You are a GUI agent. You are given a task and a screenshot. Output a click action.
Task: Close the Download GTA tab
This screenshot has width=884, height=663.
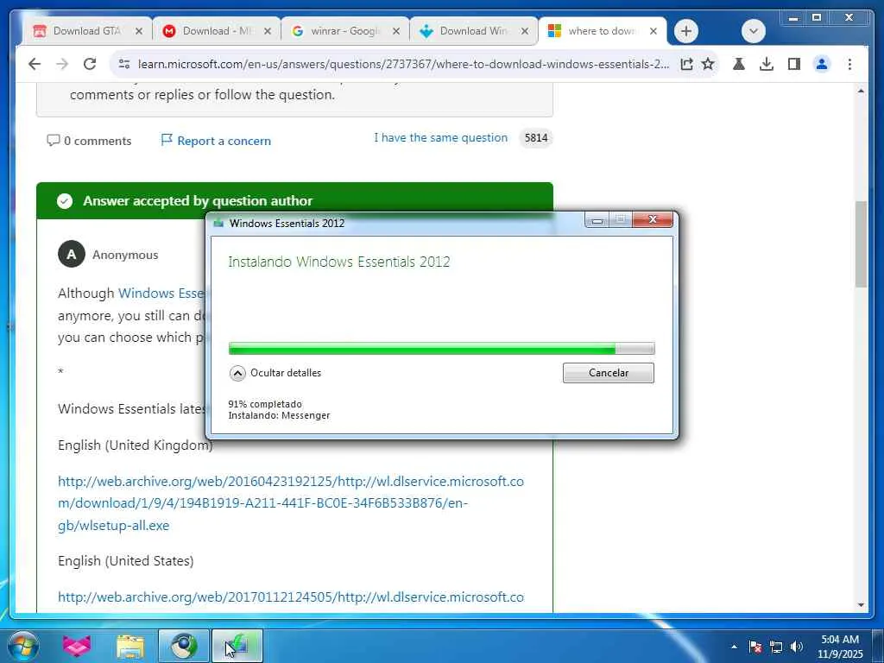click(x=139, y=31)
